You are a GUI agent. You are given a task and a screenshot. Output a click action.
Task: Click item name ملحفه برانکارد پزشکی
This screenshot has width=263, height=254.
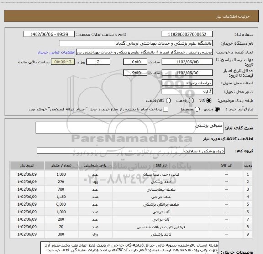(x=161, y=204)
